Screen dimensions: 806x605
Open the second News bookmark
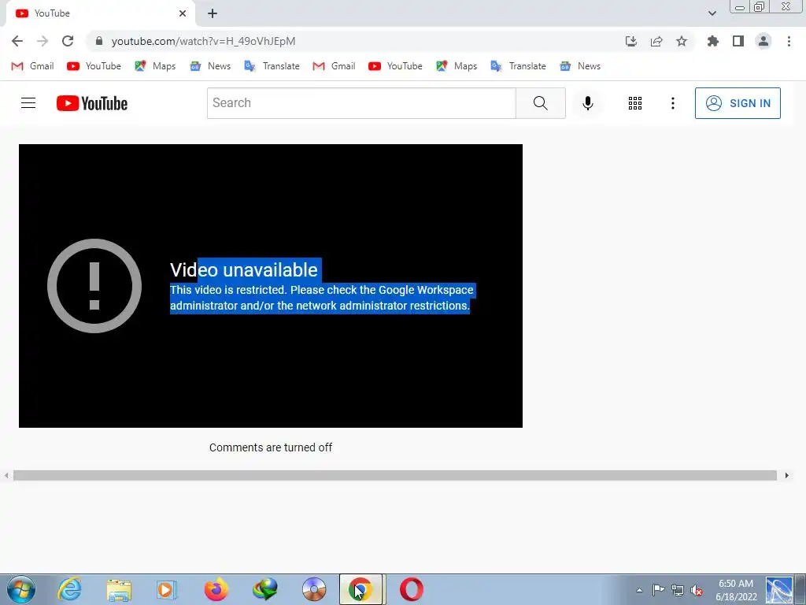click(x=580, y=66)
